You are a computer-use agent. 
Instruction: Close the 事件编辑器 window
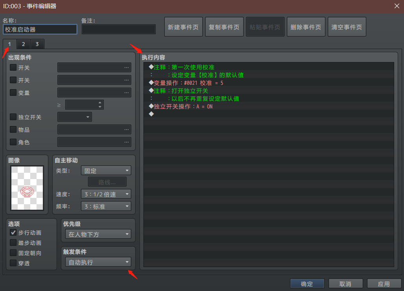click(x=397, y=6)
